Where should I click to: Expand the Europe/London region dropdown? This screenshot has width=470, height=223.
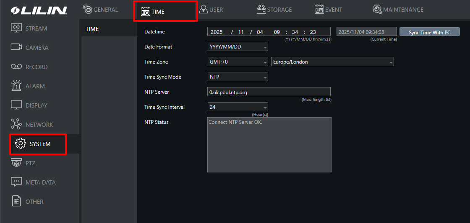[332, 62]
